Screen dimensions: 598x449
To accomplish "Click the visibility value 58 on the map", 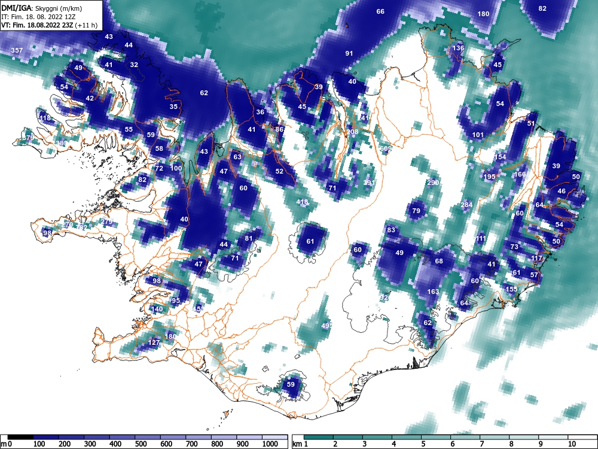I will point(159,148).
